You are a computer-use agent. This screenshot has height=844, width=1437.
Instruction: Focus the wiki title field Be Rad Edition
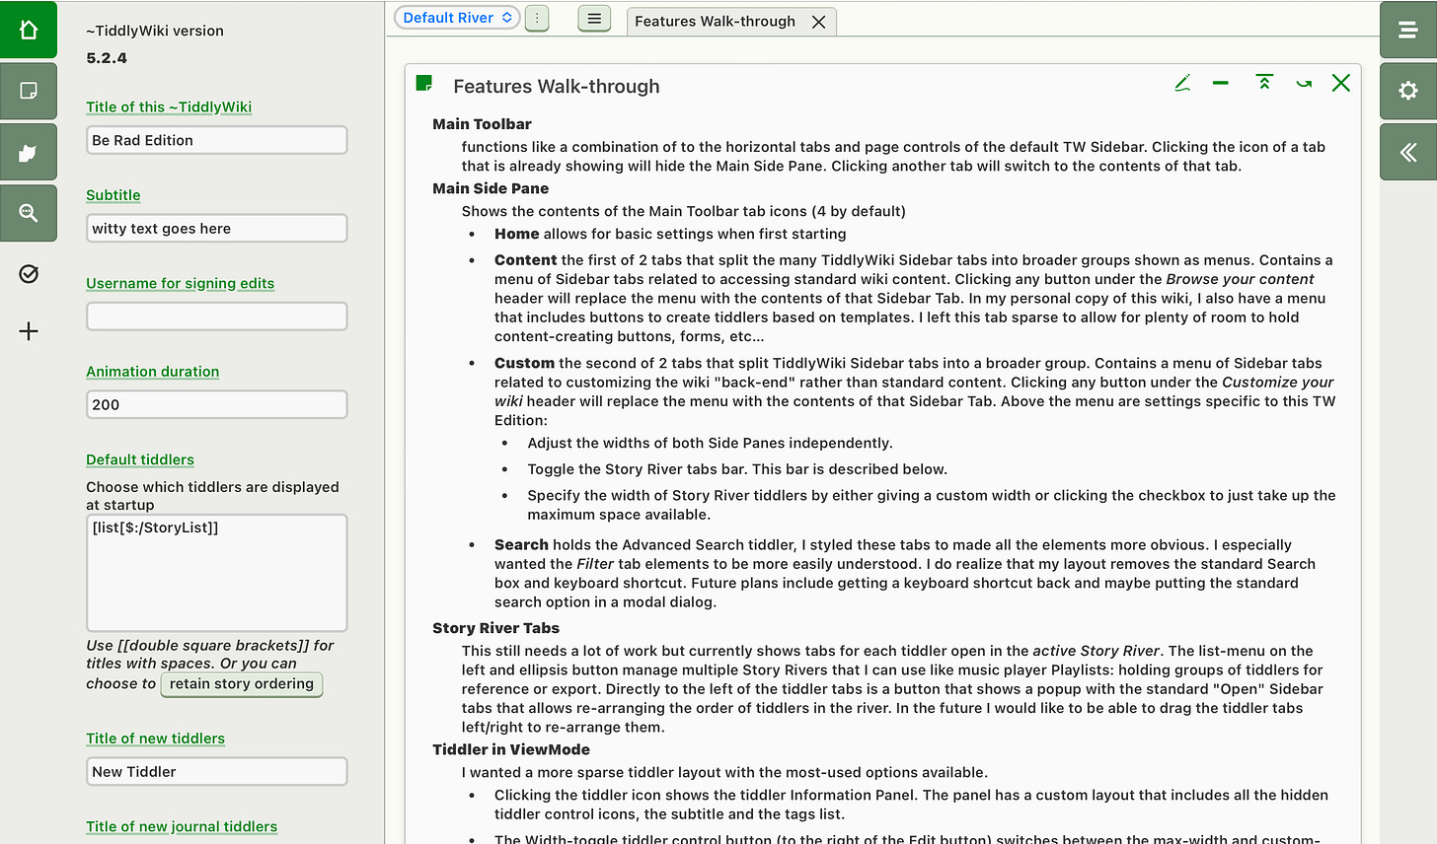pos(217,140)
